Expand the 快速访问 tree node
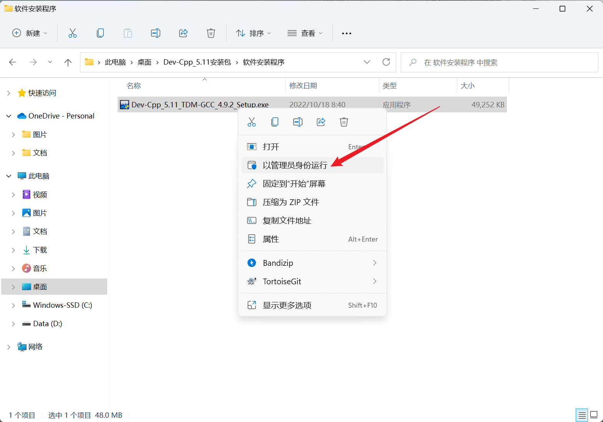This screenshot has height=422, width=603. click(x=9, y=93)
